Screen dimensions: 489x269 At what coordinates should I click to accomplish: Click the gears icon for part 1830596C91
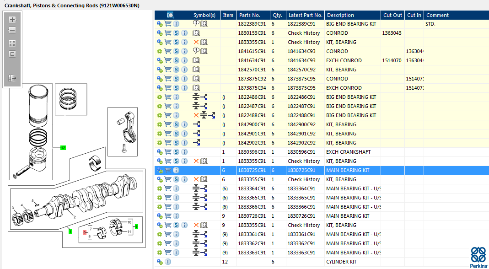click(x=160, y=152)
